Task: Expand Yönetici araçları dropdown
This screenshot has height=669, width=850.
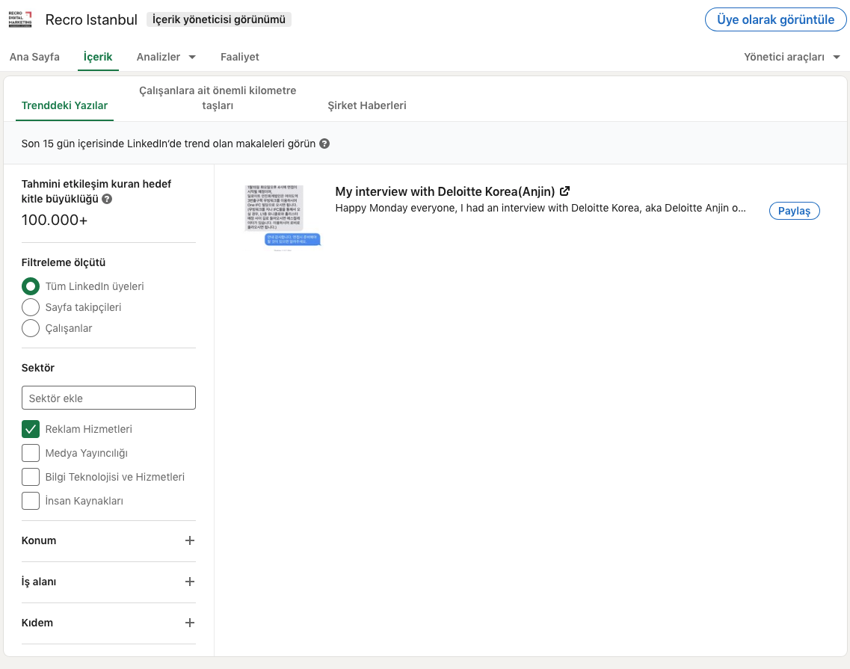Action: [x=792, y=57]
